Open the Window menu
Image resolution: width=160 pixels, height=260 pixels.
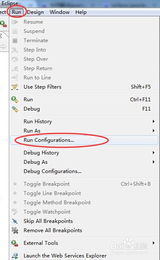[x=59, y=12]
